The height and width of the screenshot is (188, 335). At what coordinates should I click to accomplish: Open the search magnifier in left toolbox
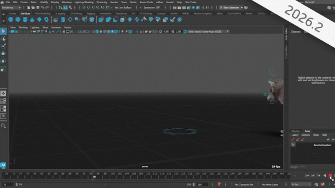3,126
